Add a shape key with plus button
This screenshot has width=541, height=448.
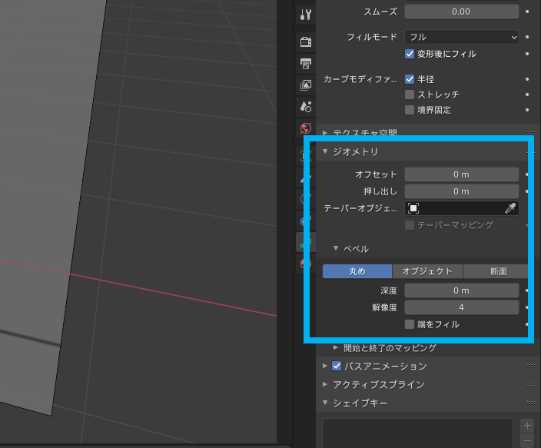point(527,426)
